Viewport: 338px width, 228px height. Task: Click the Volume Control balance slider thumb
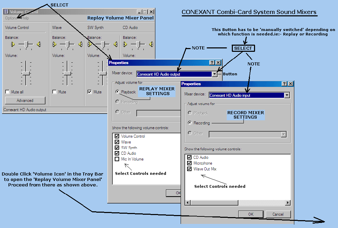point(26,45)
